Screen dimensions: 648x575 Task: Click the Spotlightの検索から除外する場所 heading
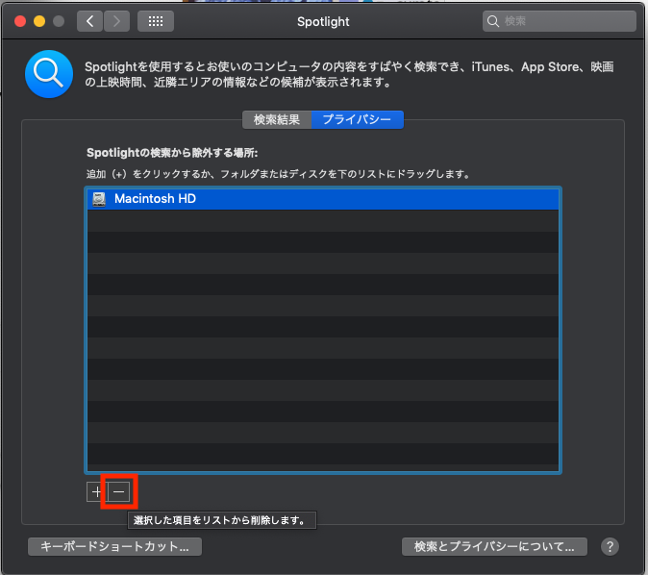(172, 153)
